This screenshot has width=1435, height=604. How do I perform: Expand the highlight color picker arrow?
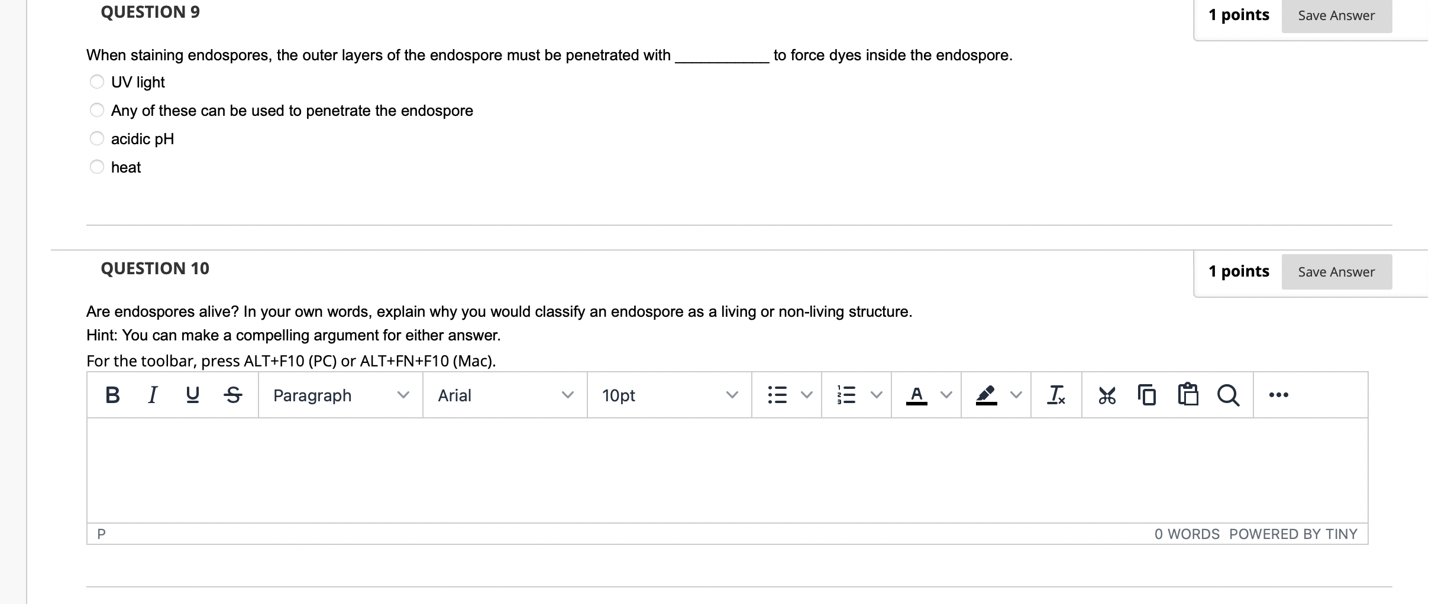(1016, 395)
